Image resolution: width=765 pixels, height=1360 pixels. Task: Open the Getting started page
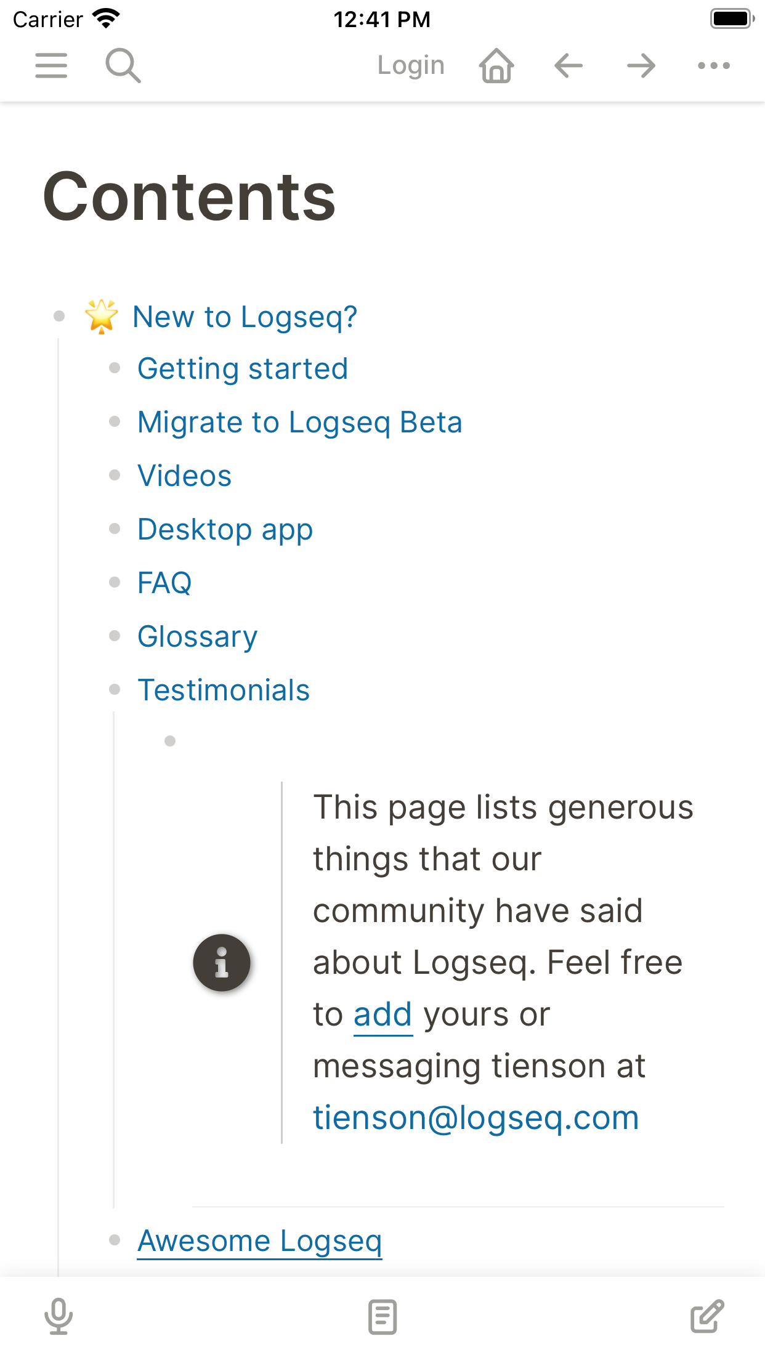pyautogui.click(x=243, y=369)
